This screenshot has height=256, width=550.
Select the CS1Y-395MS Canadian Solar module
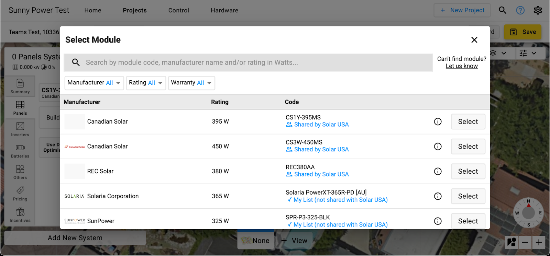468,121
